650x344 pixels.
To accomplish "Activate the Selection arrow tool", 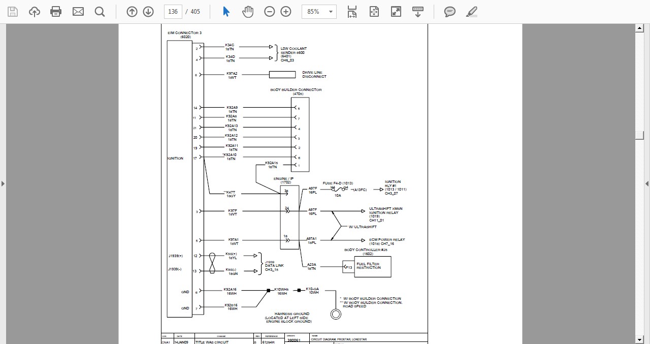I will coord(226,12).
